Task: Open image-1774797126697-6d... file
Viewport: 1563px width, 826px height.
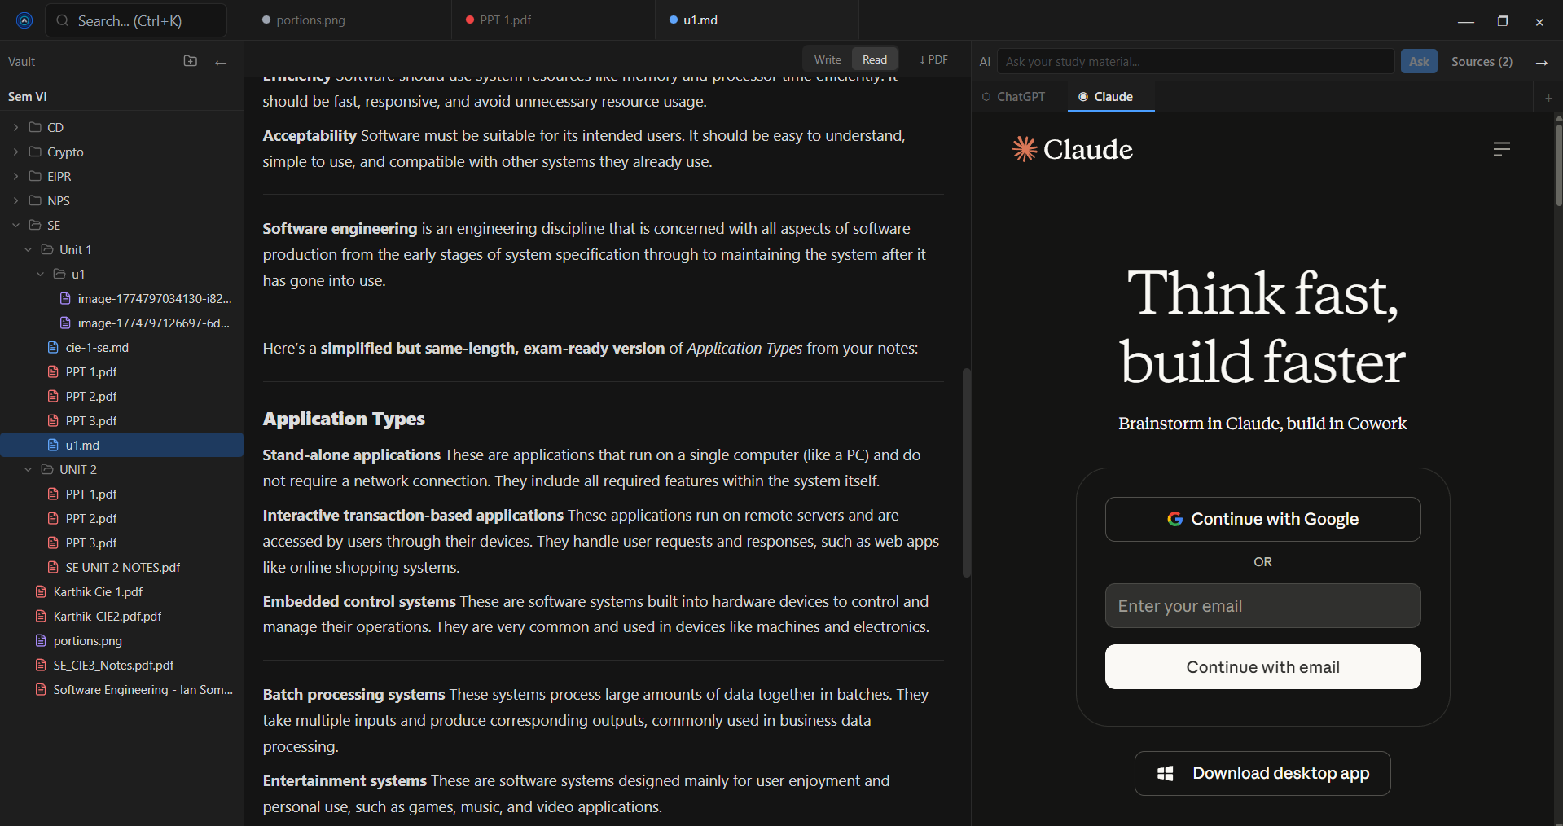Action: click(122, 323)
